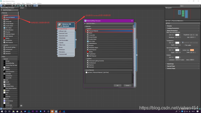Expand the Anisotropy rollout
201x113 pixels.
pyautogui.click(x=182, y=64)
